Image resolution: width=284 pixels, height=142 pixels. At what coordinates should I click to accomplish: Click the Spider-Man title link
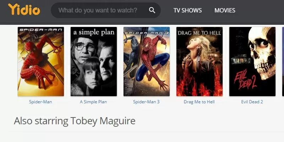pos(40,102)
